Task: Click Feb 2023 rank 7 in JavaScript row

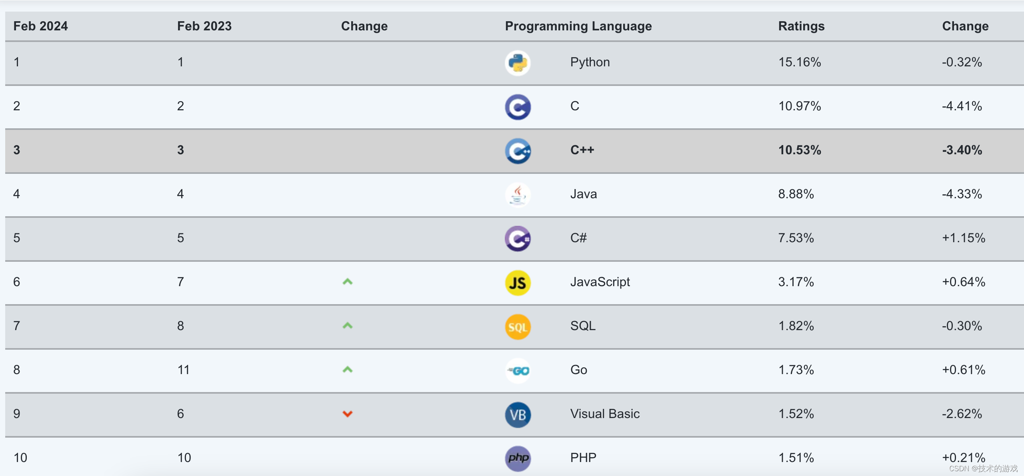Action: 180,282
